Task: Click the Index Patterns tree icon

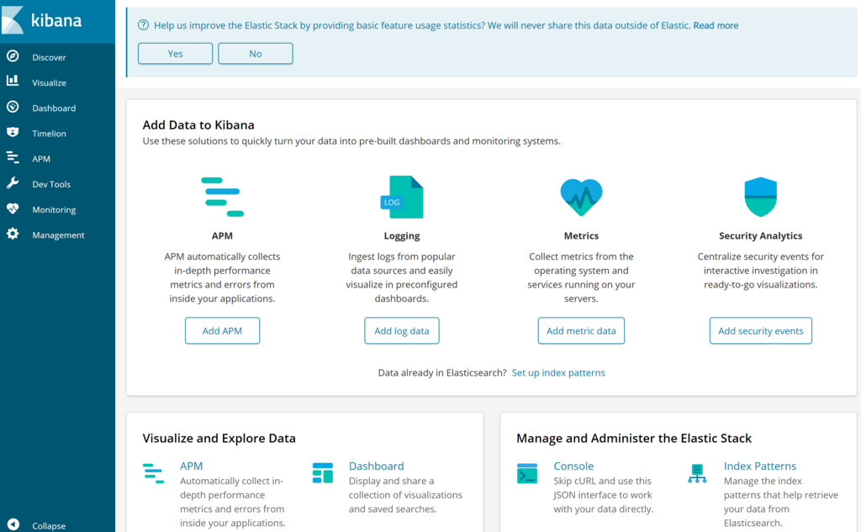Action: (x=697, y=473)
